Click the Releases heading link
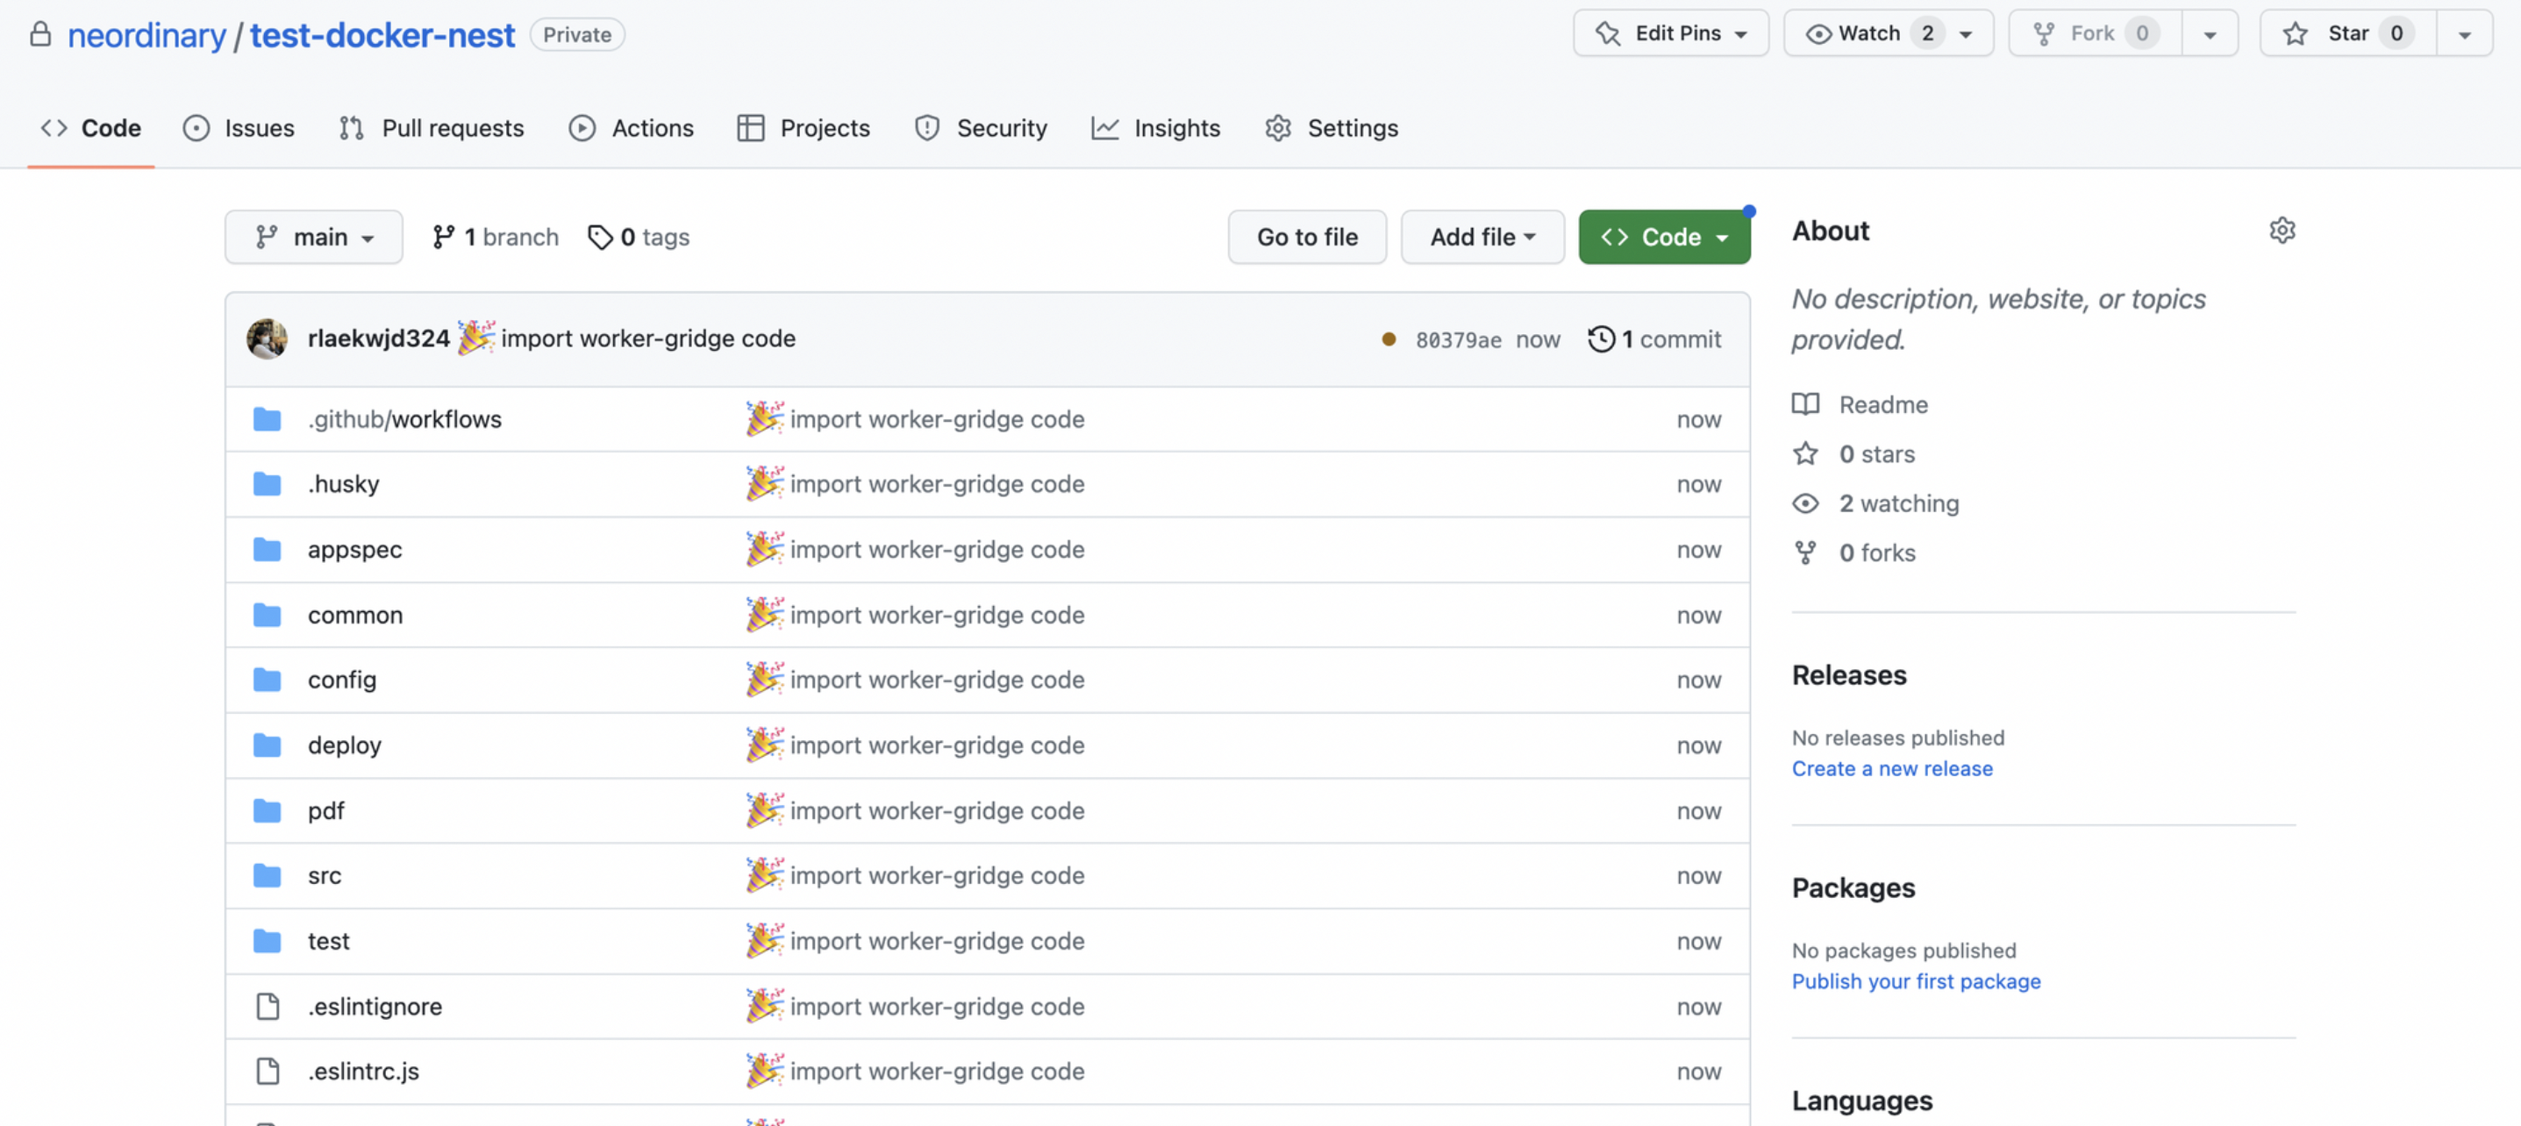Viewport: 2521px width, 1126px height. tap(1849, 675)
